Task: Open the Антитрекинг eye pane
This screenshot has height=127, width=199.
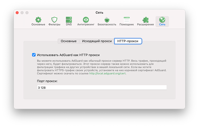Action: 86,21
